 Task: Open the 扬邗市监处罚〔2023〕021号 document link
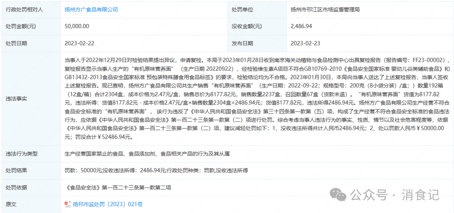(107, 204)
